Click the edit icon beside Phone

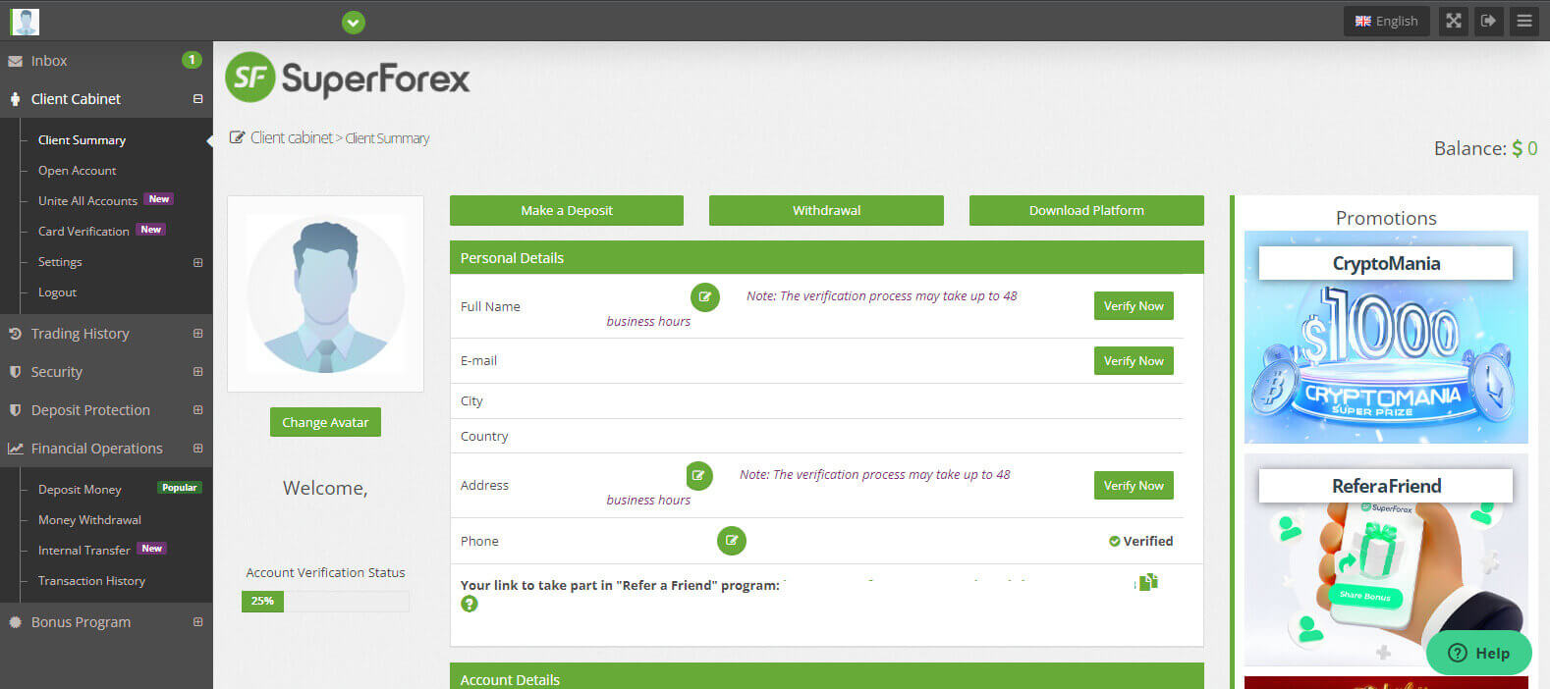[x=731, y=541]
